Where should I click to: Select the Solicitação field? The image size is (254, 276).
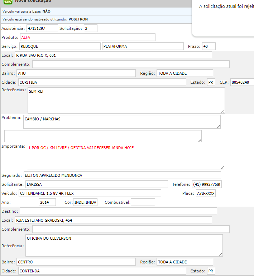(x=90, y=28)
